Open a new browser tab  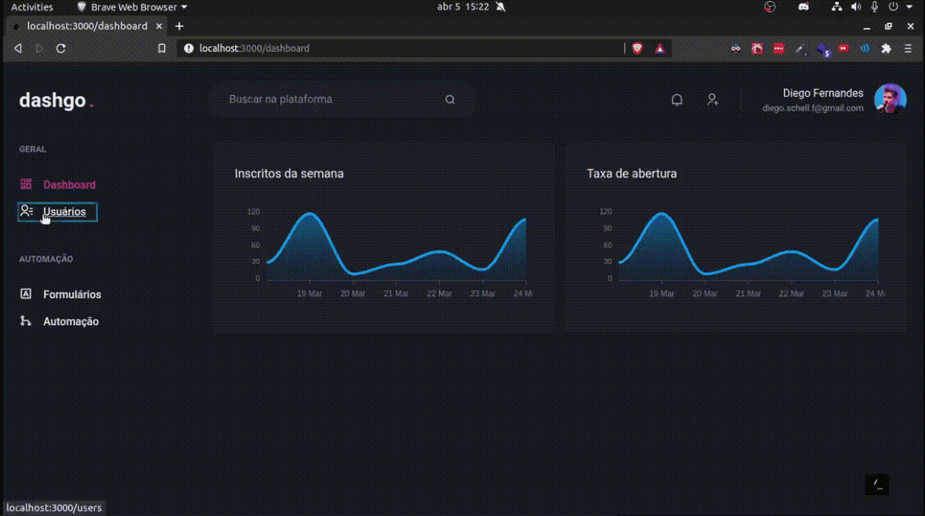(179, 26)
